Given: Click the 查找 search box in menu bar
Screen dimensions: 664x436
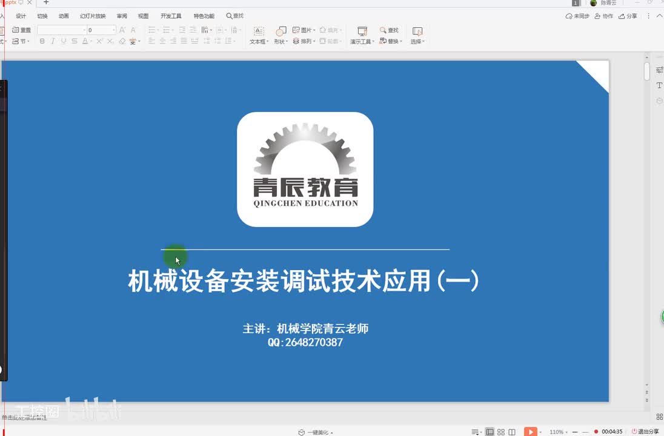Looking at the screenshot, I should click(235, 16).
